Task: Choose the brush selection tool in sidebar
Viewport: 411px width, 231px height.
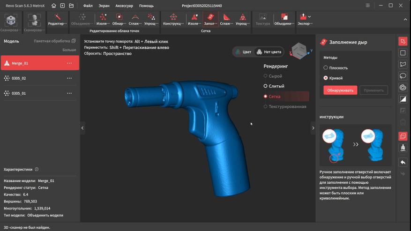Action: pyautogui.click(x=403, y=87)
